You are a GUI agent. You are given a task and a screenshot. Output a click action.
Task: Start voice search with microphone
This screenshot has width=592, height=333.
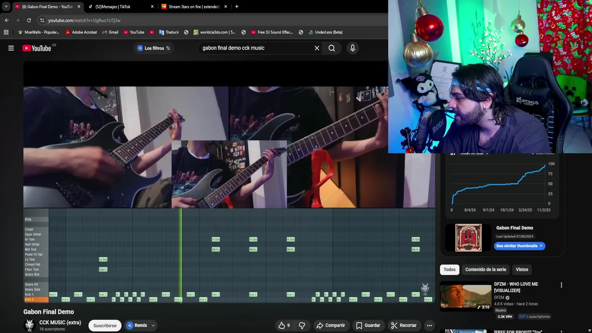coord(352,48)
